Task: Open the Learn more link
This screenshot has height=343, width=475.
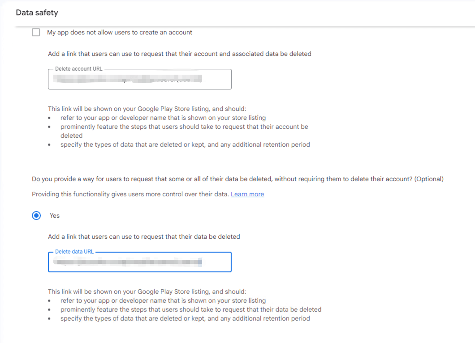Action: point(247,194)
